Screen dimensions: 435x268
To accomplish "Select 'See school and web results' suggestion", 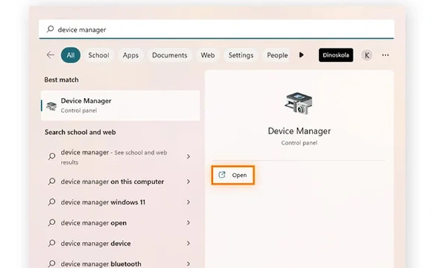I will point(119,157).
